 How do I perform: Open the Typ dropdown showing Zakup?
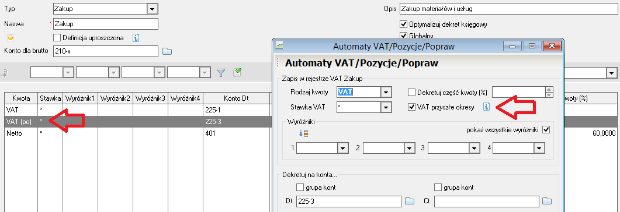click(153, 9)
